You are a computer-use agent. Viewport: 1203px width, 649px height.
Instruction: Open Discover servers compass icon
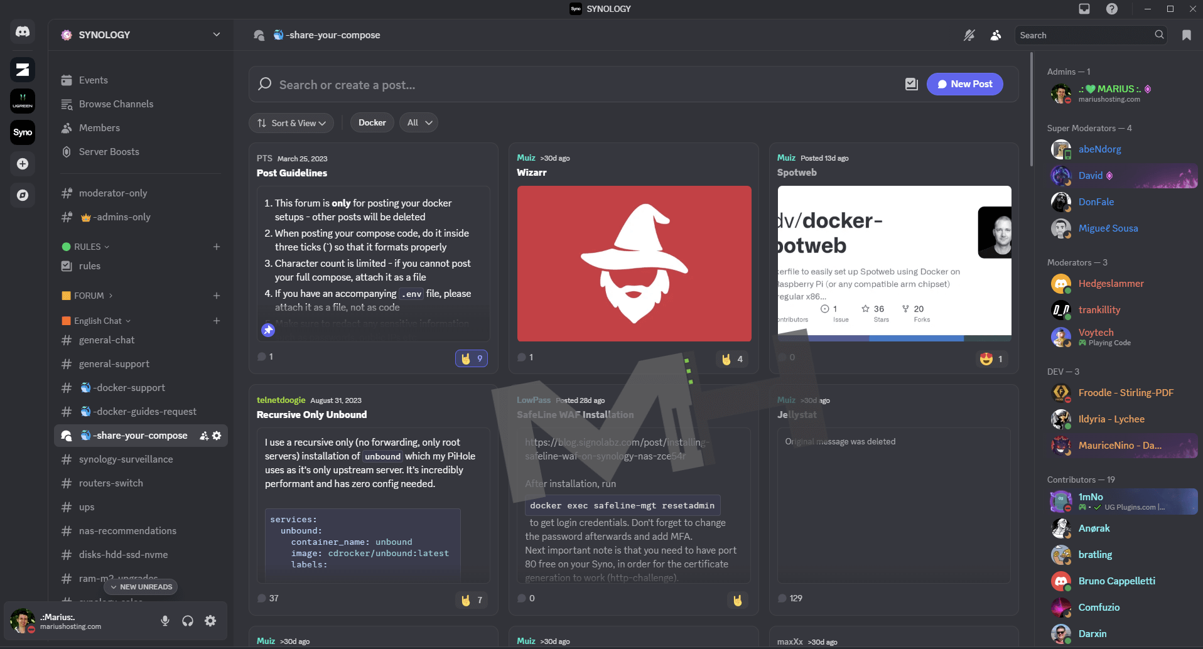(x=23, y=195)
